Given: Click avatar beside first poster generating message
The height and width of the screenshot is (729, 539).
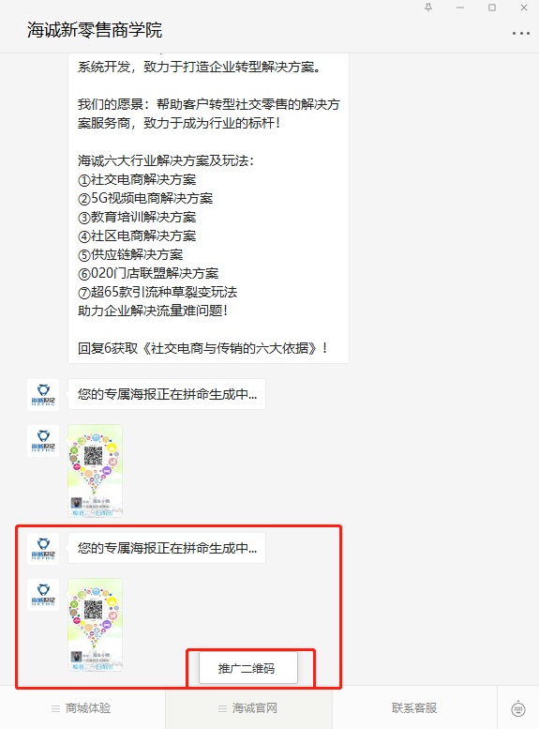Looking at the screenshot, I should [x=43, y=395].
